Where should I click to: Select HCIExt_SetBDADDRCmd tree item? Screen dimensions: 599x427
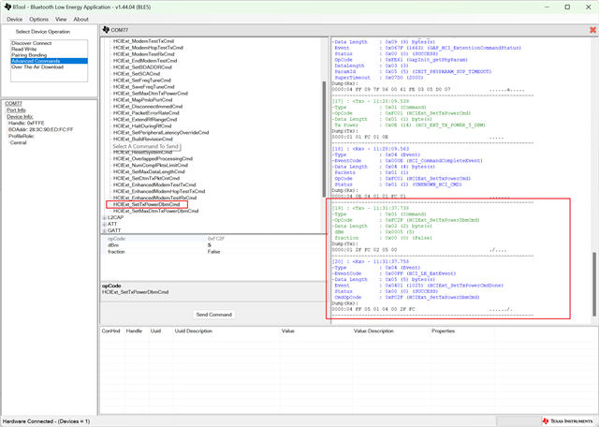pyautogui.click(x=142, y=66)
